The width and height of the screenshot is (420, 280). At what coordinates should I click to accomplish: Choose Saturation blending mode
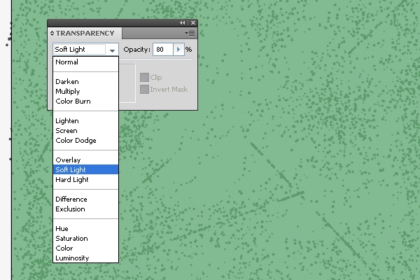(85, 239)
